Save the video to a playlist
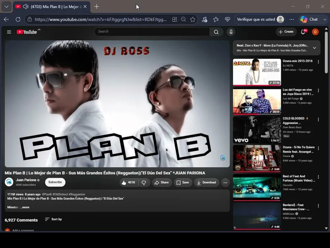This screenshot has height=248, width=330. tap(183, 183)
